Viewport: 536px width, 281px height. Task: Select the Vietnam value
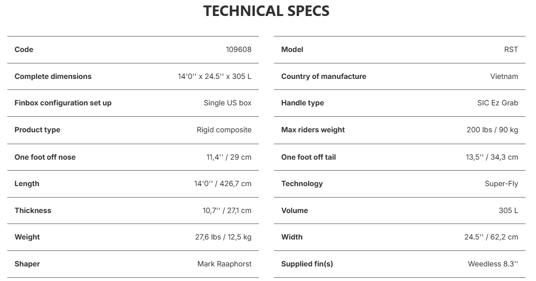click(x=504, y=77)
